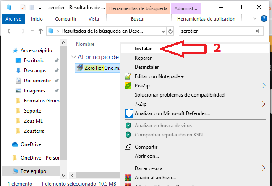Click the Herramientas de búsqueda contextual tab
This screenshot has width=272, height=186.
138,8
